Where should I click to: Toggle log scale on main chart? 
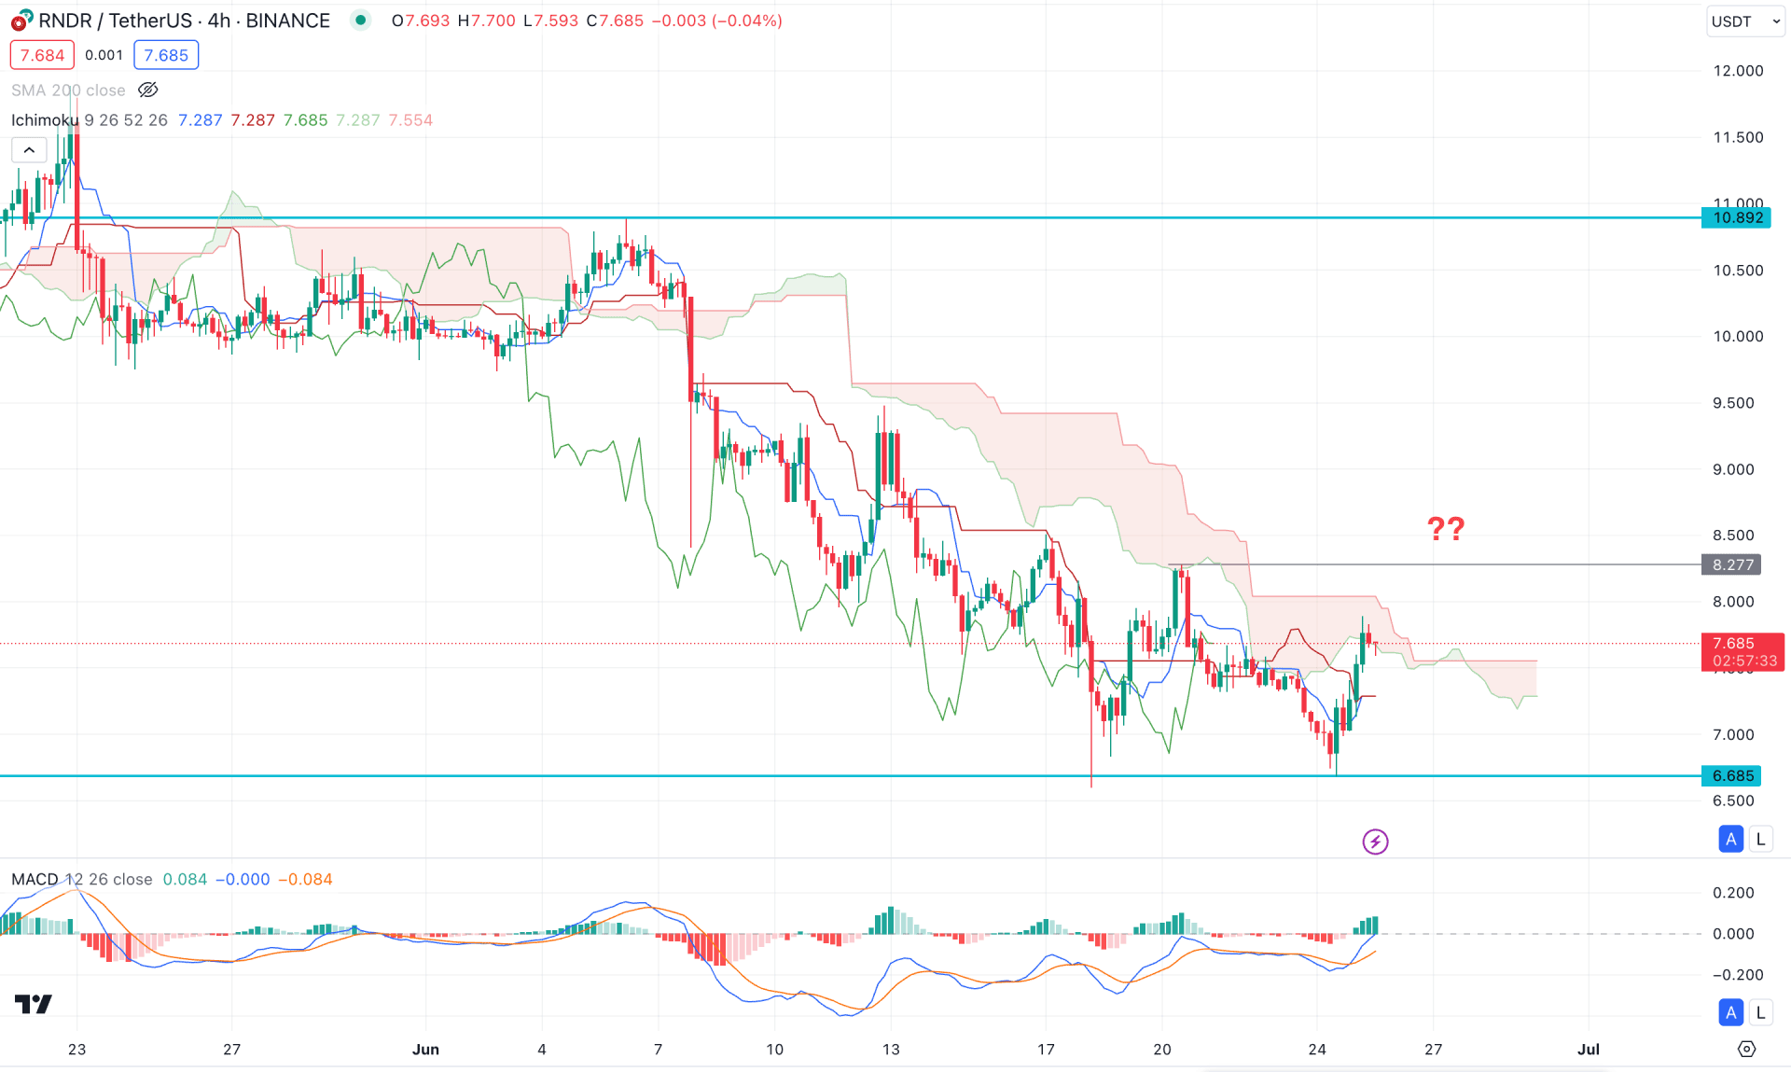pyautogui.click(x=1760, y=839)
